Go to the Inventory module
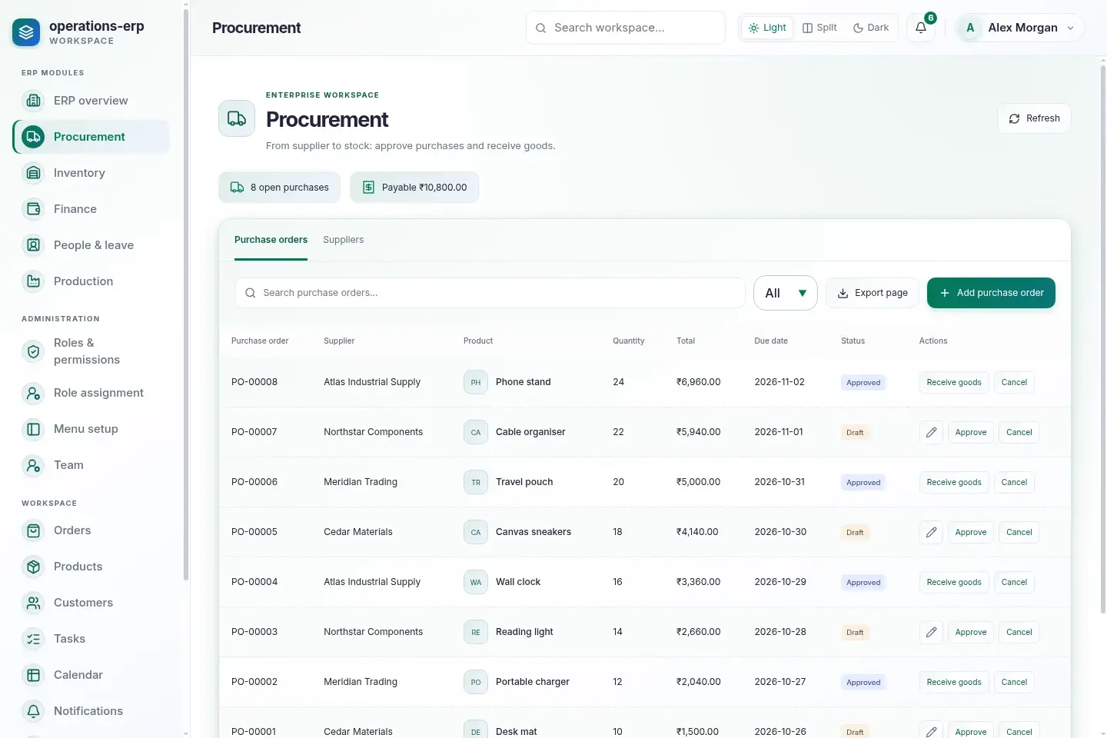The width and height of the screenshot is (1107, 738). point(91,173)
